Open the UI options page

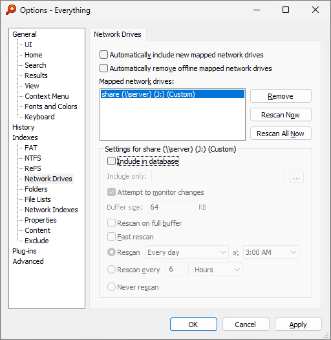pyautogui.click(x=28, y=45)
